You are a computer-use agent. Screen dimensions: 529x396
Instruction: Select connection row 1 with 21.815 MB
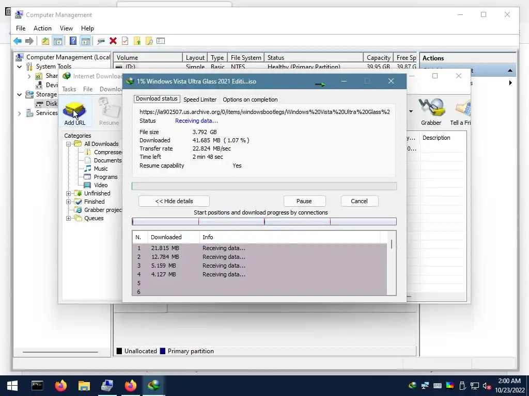tap(259, 248)
